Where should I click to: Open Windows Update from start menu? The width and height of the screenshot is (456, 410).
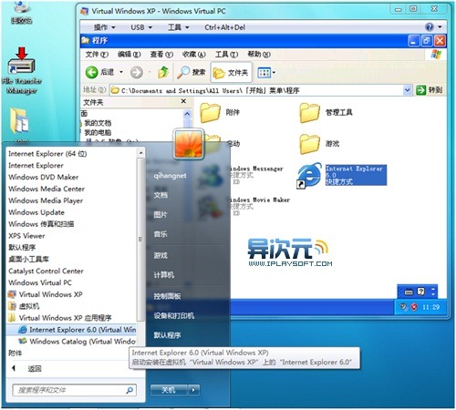click(x=36, y=212)
